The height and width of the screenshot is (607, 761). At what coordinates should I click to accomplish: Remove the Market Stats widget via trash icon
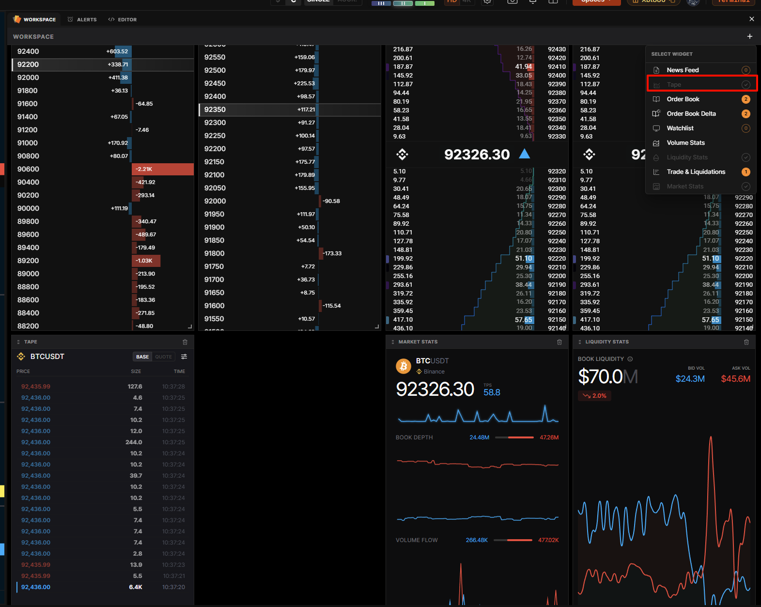559,342
